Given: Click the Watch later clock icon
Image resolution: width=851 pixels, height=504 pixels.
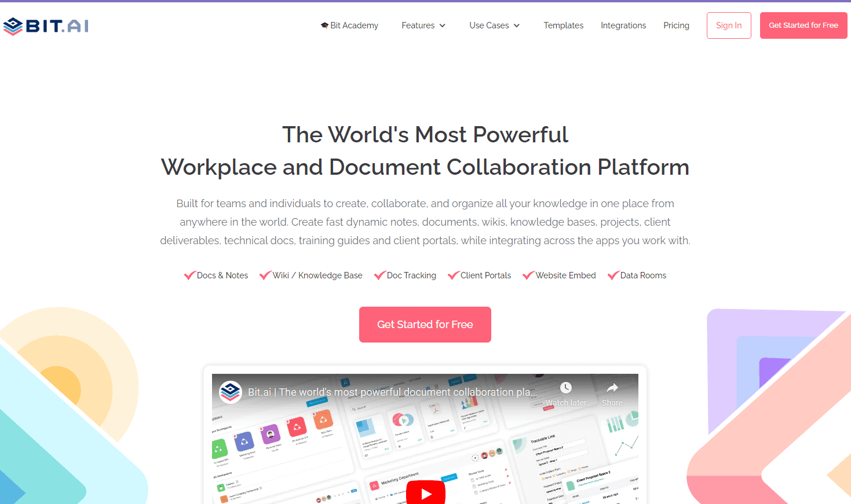Looking at the screenshot, I should click(x=566, y=388).
